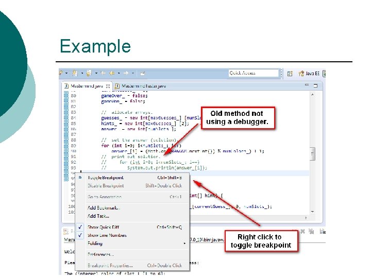
Task: Minimize the editor area
Action: pos(307,85)
